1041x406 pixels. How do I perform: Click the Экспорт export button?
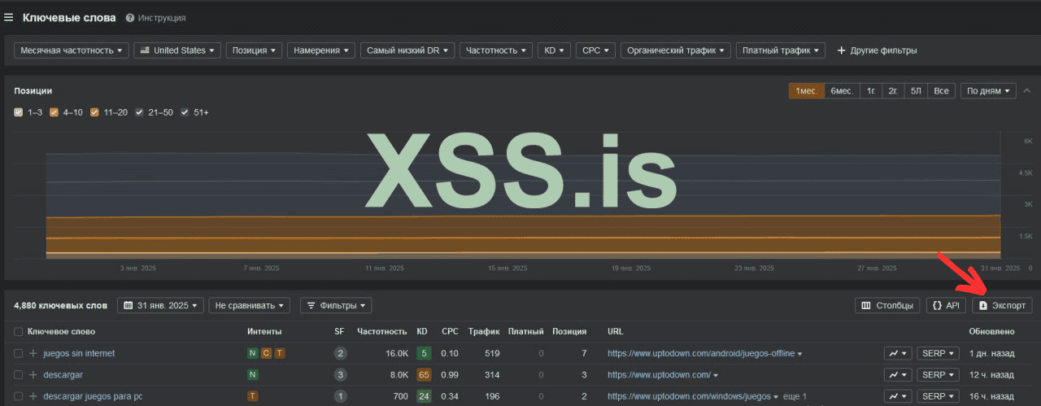pos(1002,305)
